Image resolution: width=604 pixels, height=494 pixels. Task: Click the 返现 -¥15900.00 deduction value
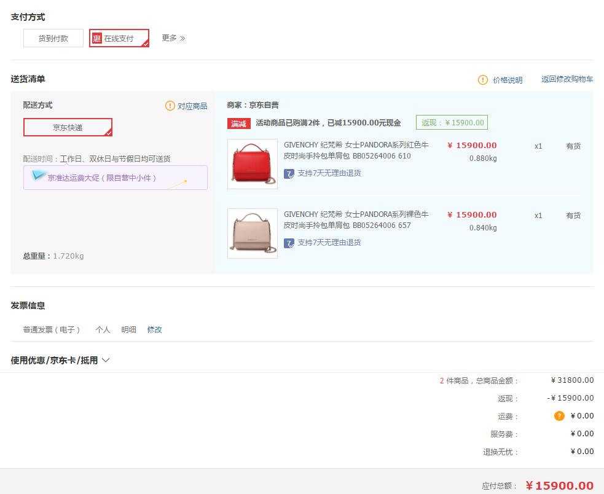[570, 398]
